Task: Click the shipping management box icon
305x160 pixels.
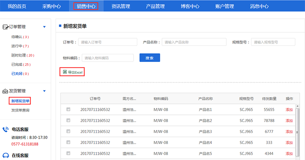Action: (5, 91)
